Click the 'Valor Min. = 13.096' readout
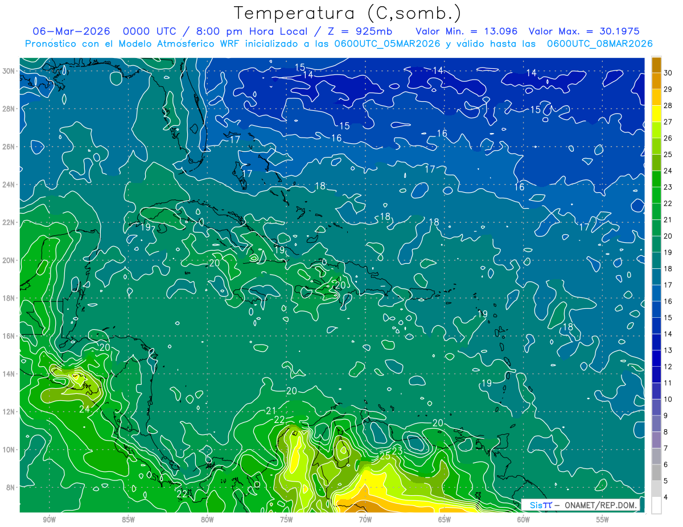683x527 pixels. (466, 31)
